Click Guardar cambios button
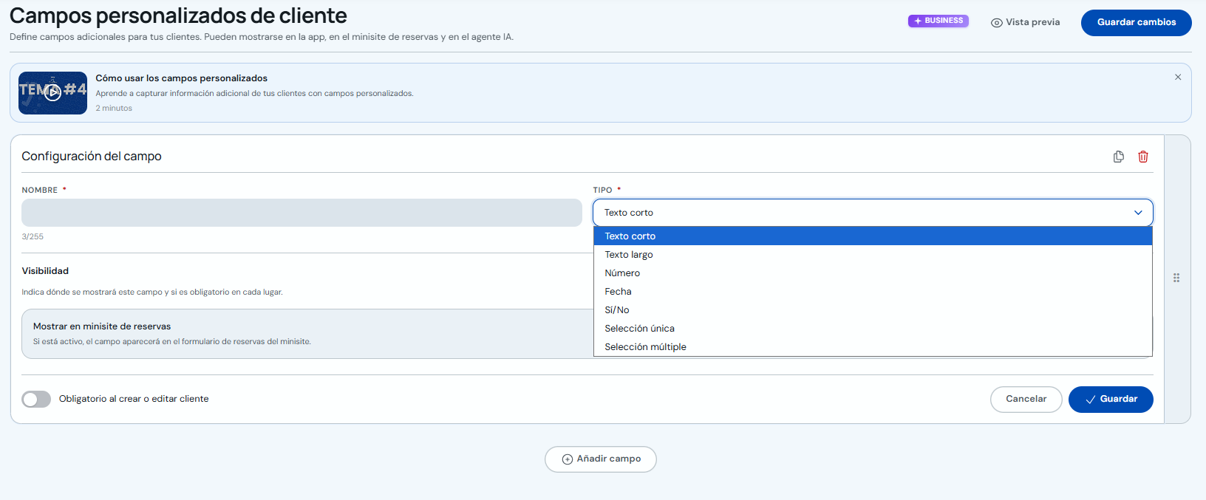The height and width of the screenshot is (500, 1206). pyautogui.click(x=1136, y=23)
